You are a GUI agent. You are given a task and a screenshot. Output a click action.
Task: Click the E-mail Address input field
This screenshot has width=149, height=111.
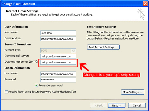pos(58,39)
